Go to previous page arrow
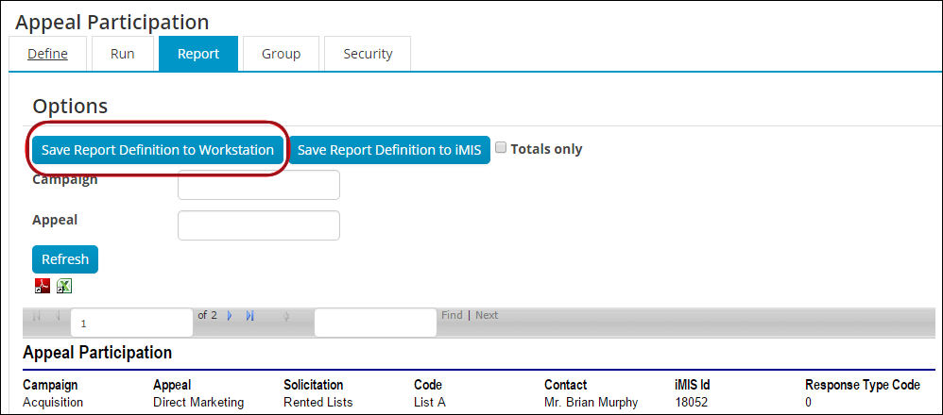This screenshot has height=415, width=943. (x=58, y=316)
